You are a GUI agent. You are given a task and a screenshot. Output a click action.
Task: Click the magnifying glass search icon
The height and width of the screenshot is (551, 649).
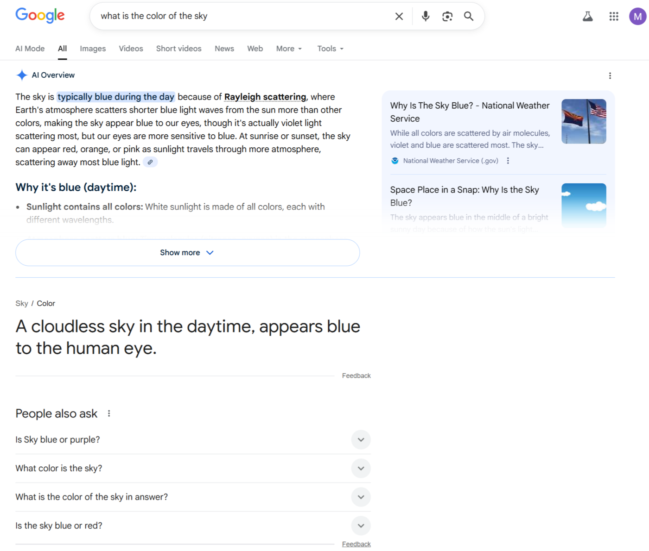click(469, 16)
